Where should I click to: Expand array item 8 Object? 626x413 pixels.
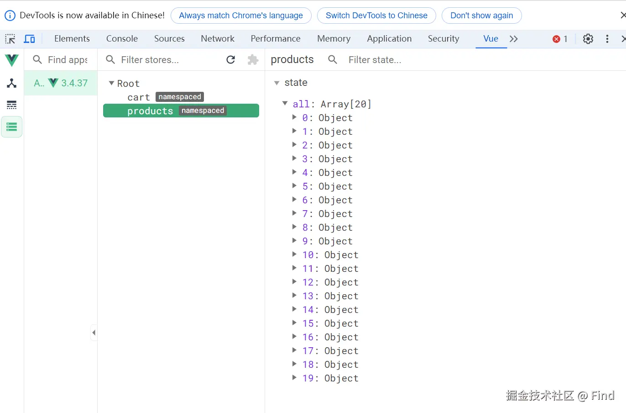[x=294, y=227]
